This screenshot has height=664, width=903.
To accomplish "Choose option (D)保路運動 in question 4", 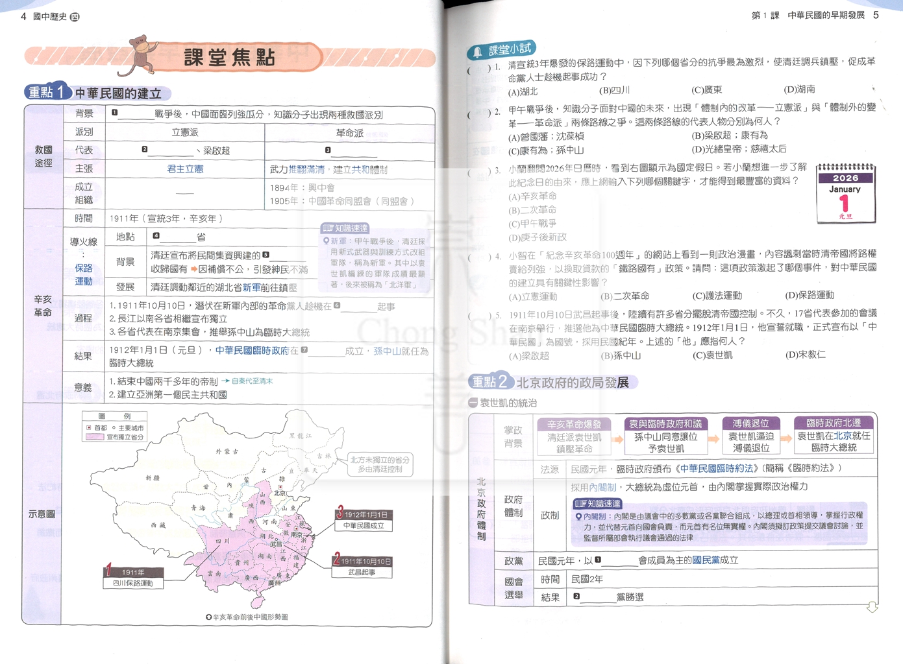I will (810, 295).
